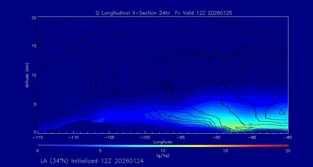Click the 'Longitude' x-axis label
This screenshot has width=313, height=167.
click(163, 142)
